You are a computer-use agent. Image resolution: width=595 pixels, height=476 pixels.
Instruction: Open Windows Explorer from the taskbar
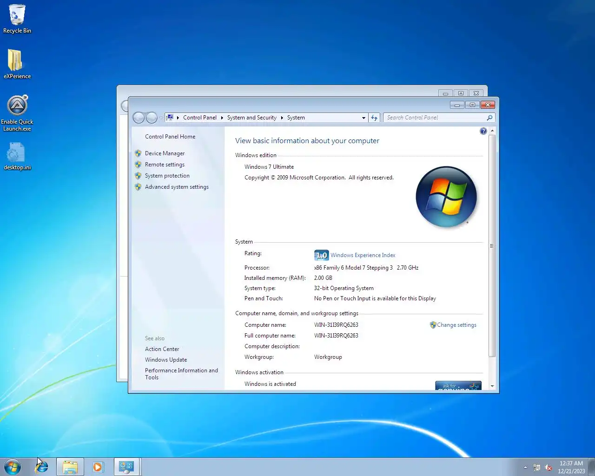coord(70,467)
